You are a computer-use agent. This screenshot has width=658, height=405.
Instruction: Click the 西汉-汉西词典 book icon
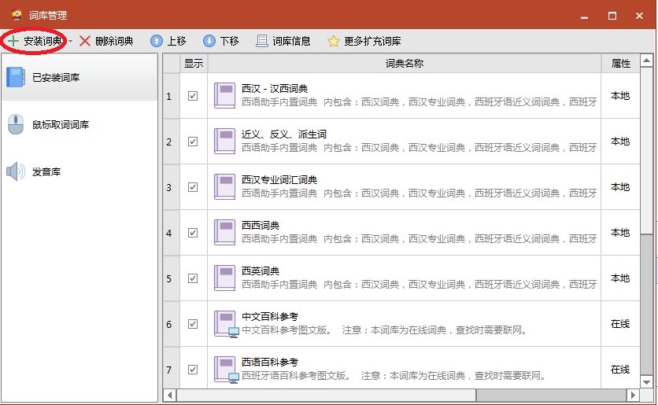click(225, 96)
